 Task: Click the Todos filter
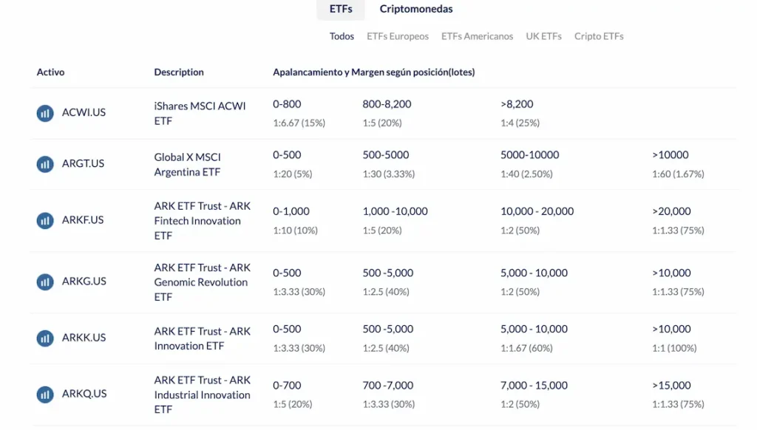pos(342,35)
